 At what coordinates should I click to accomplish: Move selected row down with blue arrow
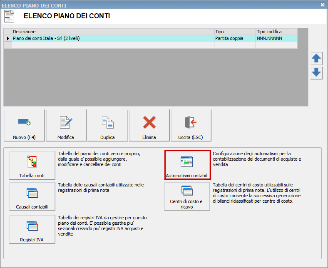(316, 72)
